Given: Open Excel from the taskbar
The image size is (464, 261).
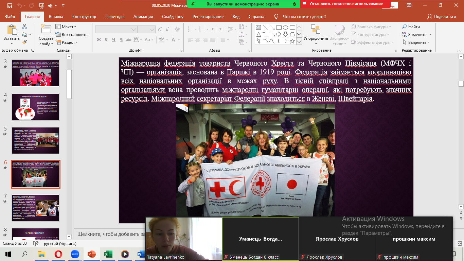Looking at the screenshot, I should pos(108,254).
